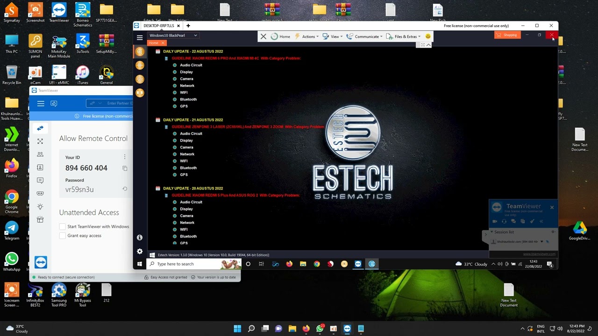Show hidden icons in local system tray
Viewport: 598px width, 336px height.
click(x=523, y=329)
